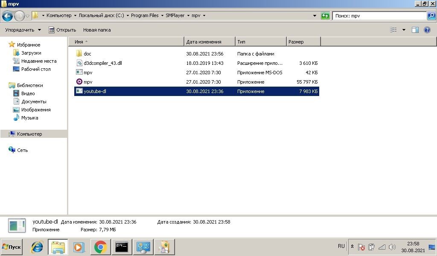Click the RU language indicator

click(x=341, y=246)
